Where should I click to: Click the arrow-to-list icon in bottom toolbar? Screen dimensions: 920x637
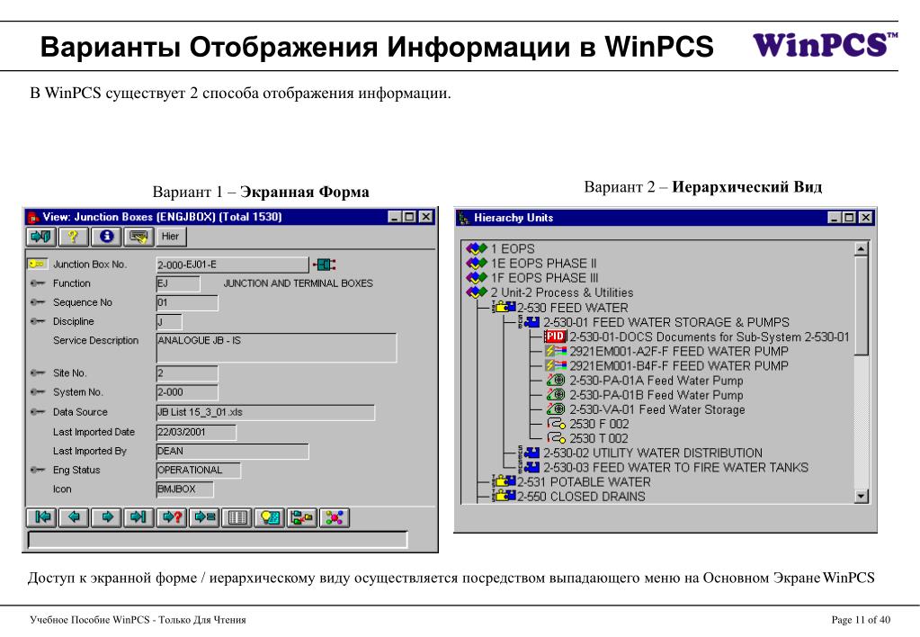click(205, 517)
